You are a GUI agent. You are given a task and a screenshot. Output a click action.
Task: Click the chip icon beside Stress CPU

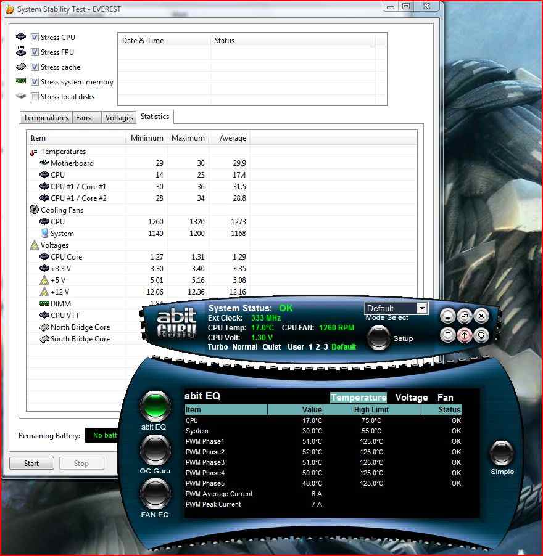(21, 36)
